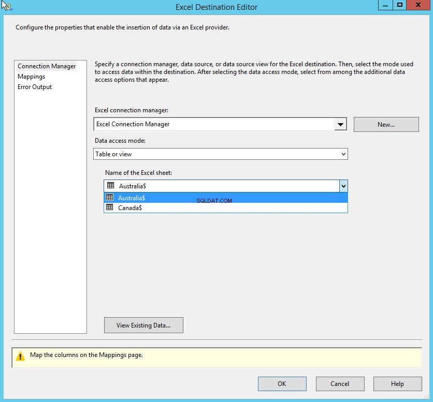Minimize the Excel Destination Editor window
Screen dimensions: 433x402
tap(385, 5)
